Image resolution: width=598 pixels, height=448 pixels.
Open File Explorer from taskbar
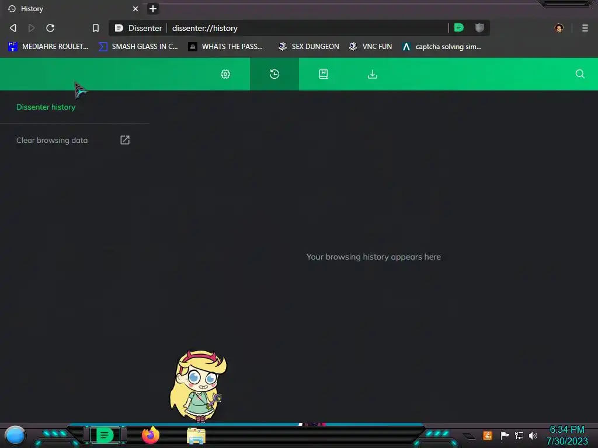coord(196,436)
